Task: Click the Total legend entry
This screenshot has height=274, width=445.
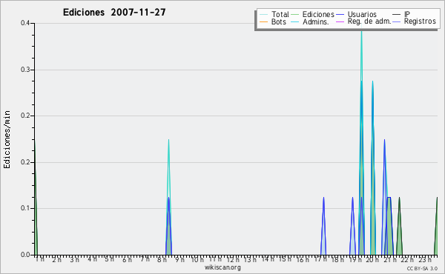Action: point(274,14)
